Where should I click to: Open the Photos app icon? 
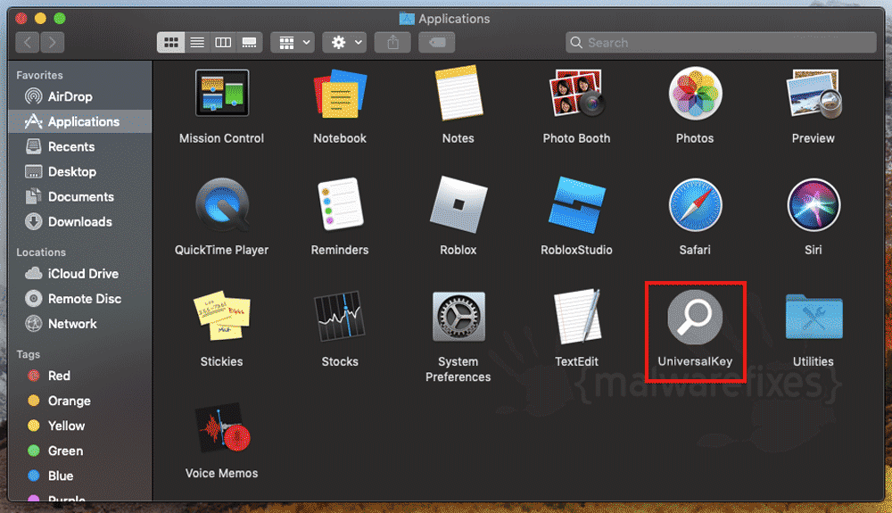coord(695,94)
